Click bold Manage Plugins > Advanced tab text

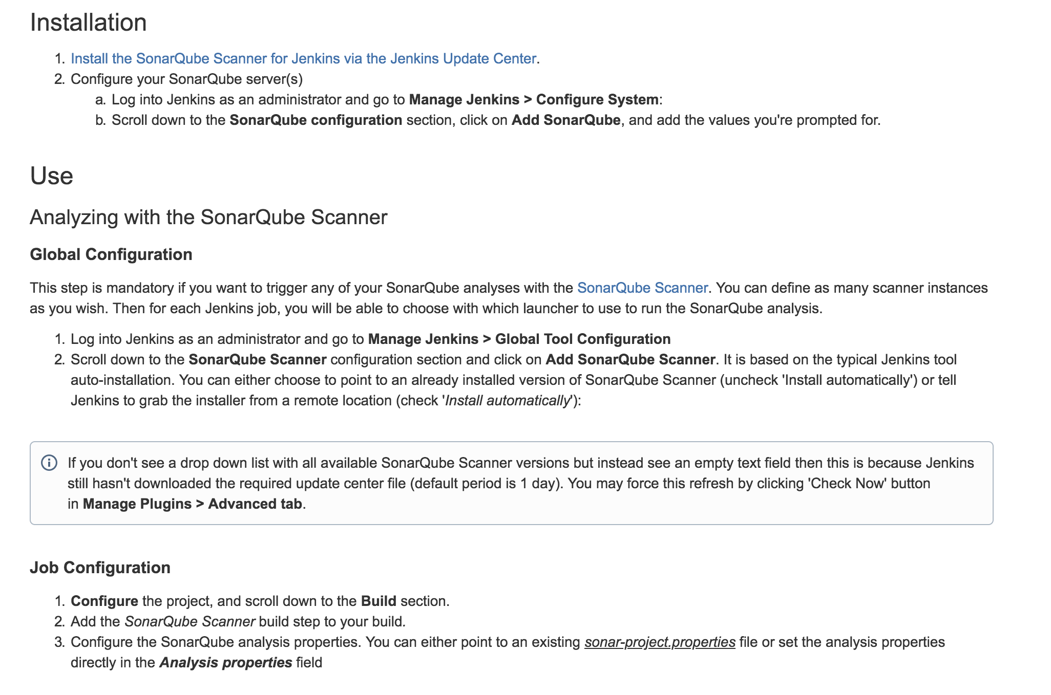[x=192, y=504]
